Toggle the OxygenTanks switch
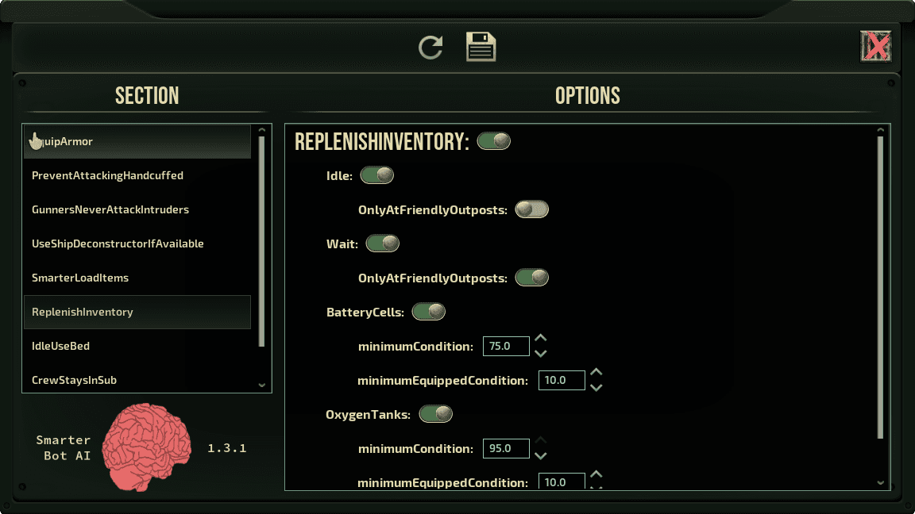This screenshot has height=514, width=915. click(435, 414)
